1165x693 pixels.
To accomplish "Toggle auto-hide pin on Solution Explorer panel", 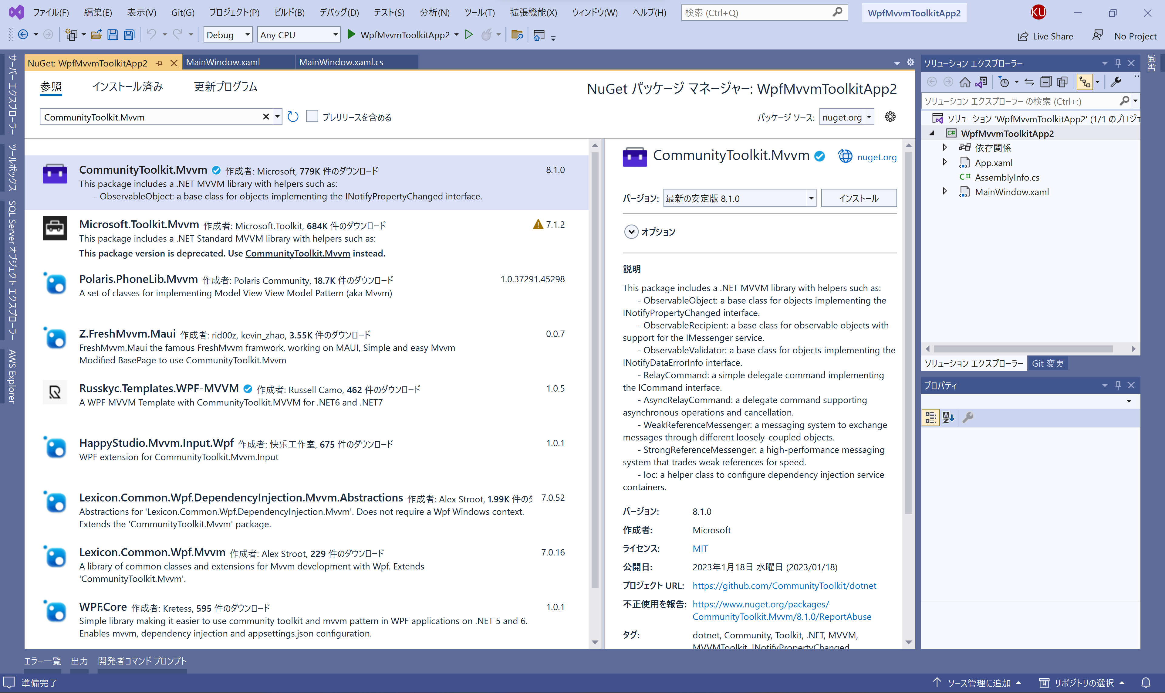I will [x=1118, y=63].
